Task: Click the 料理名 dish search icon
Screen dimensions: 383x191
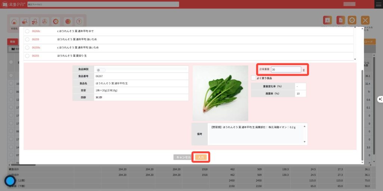Action: click(14, 22)
